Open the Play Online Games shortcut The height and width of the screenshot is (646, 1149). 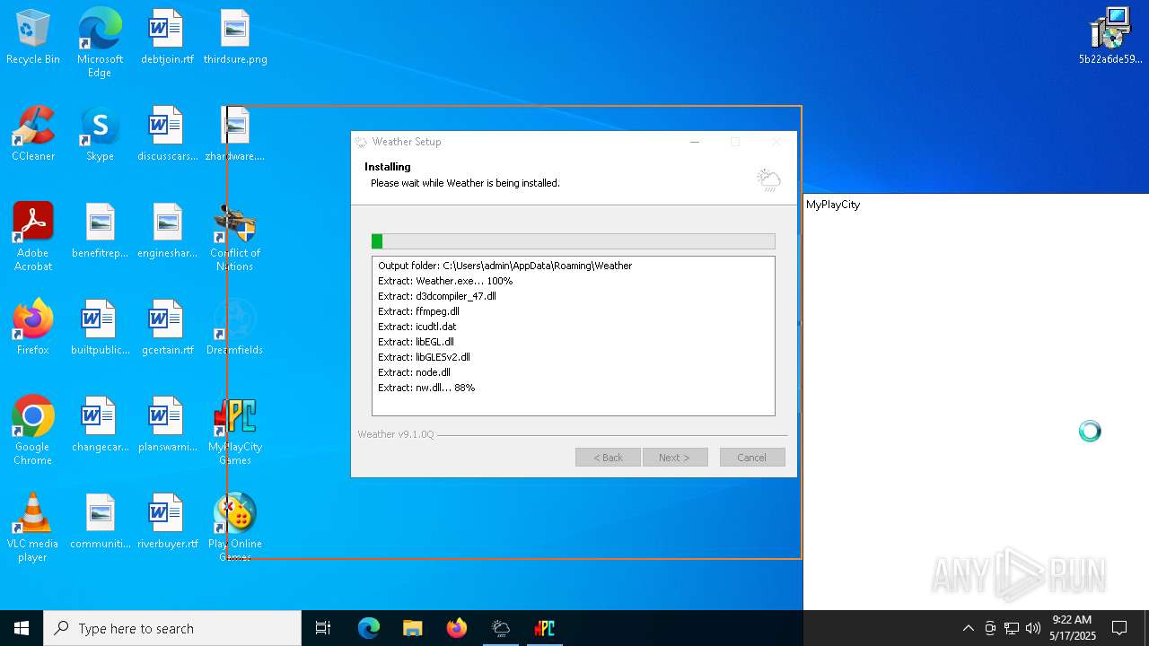(x=235, y=528)
